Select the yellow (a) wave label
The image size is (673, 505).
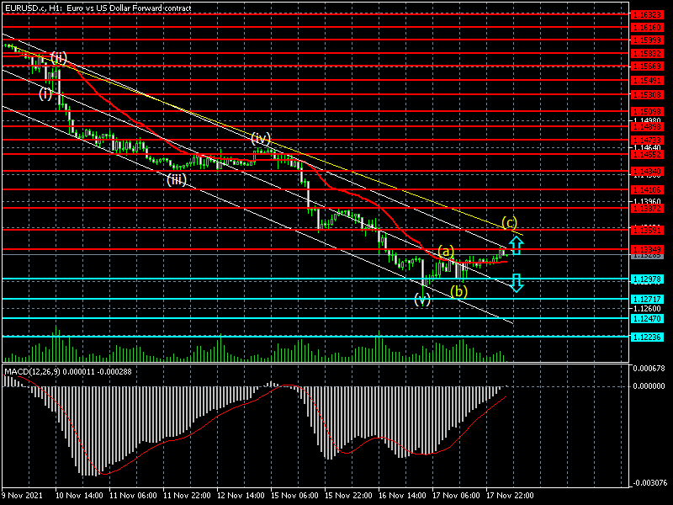click(446, 251)
